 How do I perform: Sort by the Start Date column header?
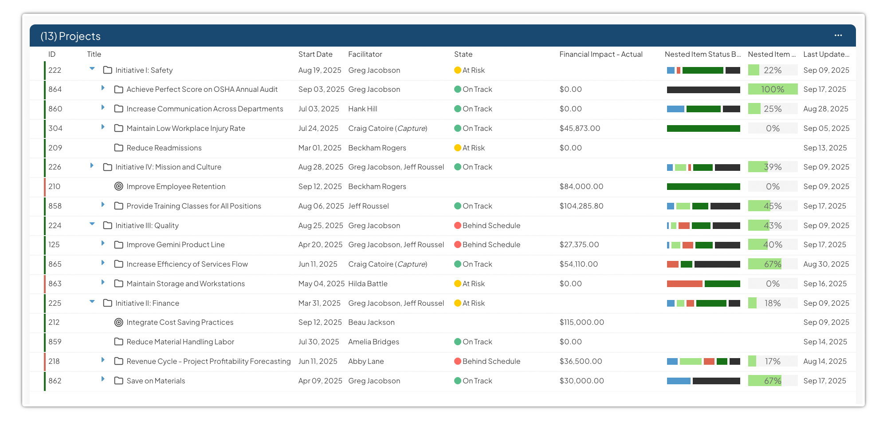click(x=315, y=54)
